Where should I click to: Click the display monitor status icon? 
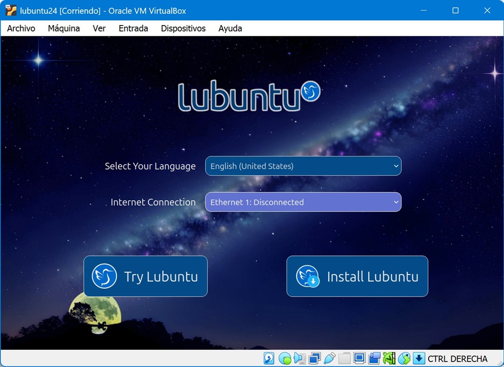click(359, 358)
